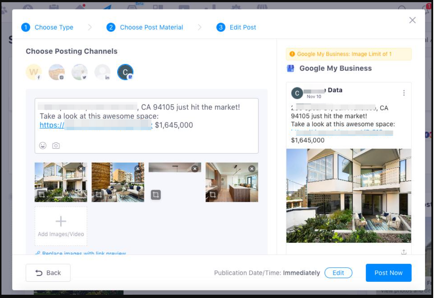Screen dimensions: 435x298
Task: Click Replace images with link preview
Action: coord(84,253)
